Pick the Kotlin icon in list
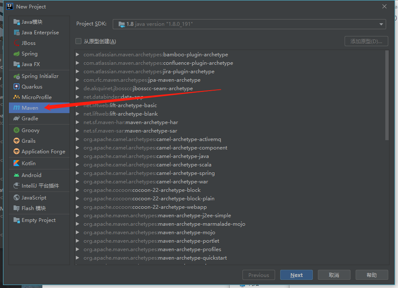This screenshot has height=288, width=398. coord(17,163)
